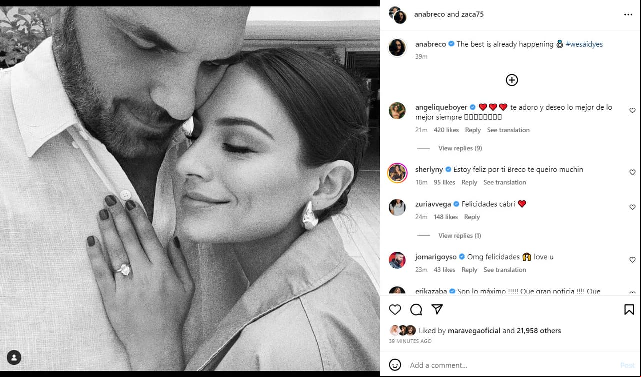This screenshot has width=641, height=377.
Task: Show tagged people icon on photo
Action: point(14,357)
